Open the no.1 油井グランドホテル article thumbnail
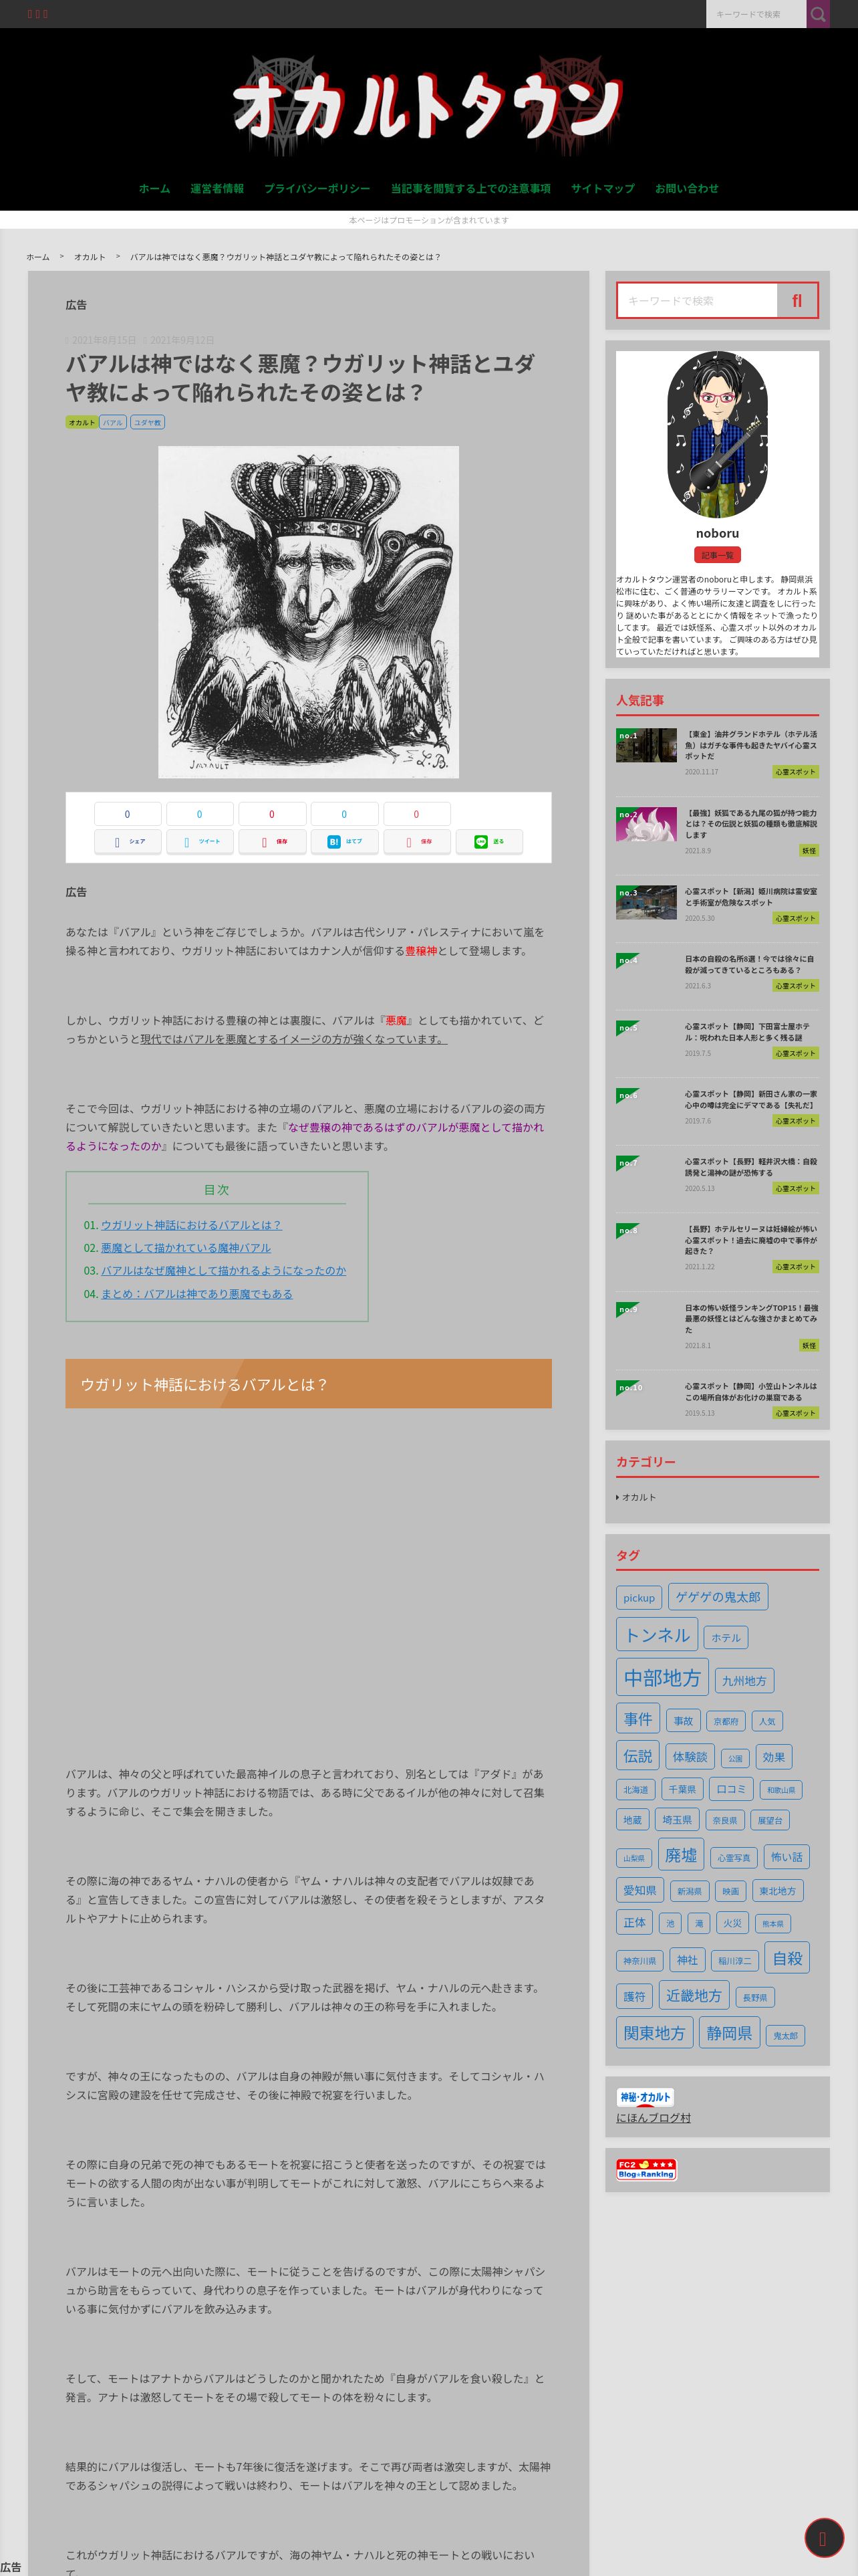Image resolution: width=858 pixels, height=2576 pixels. (x=646, y=745)
